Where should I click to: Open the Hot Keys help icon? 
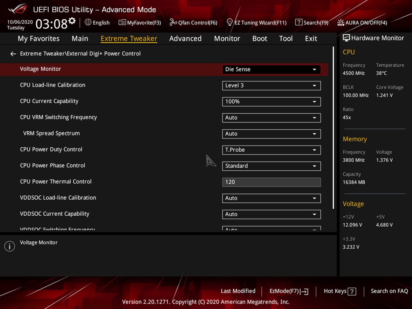tap(352, 291)
